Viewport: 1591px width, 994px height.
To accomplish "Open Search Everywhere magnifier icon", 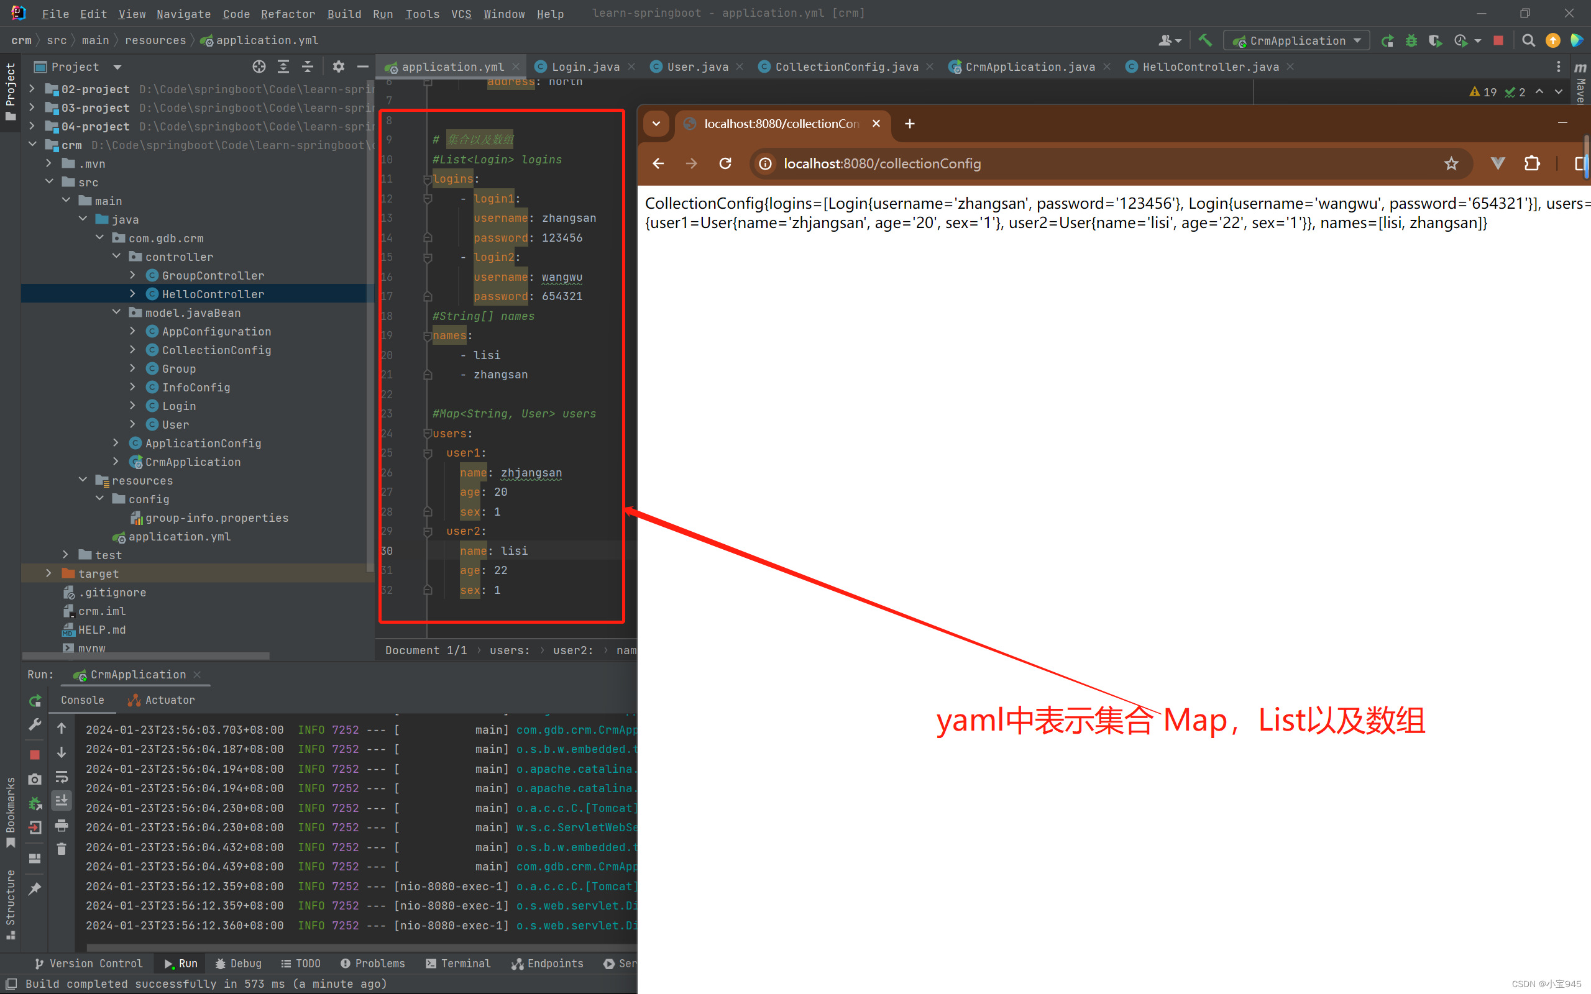I will (x=1529, y=41).
